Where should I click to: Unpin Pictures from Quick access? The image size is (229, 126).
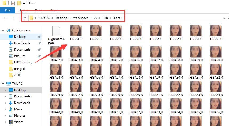[39, 56]
